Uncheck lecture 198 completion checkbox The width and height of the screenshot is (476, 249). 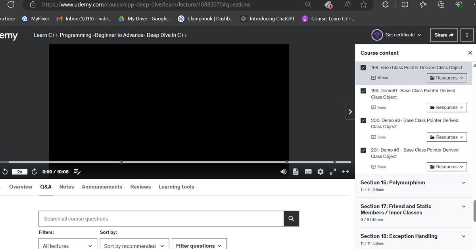click(363, 68)
